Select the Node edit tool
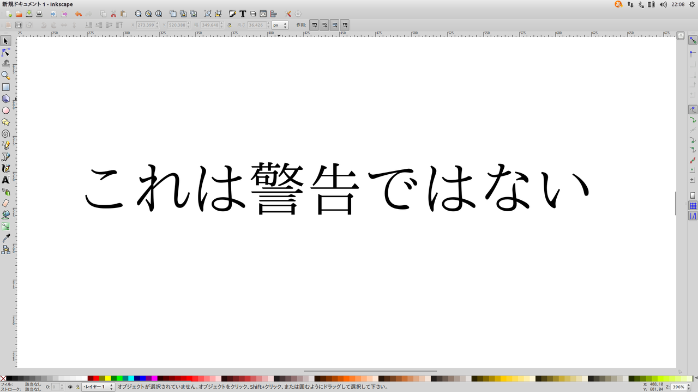 (5, 52)
